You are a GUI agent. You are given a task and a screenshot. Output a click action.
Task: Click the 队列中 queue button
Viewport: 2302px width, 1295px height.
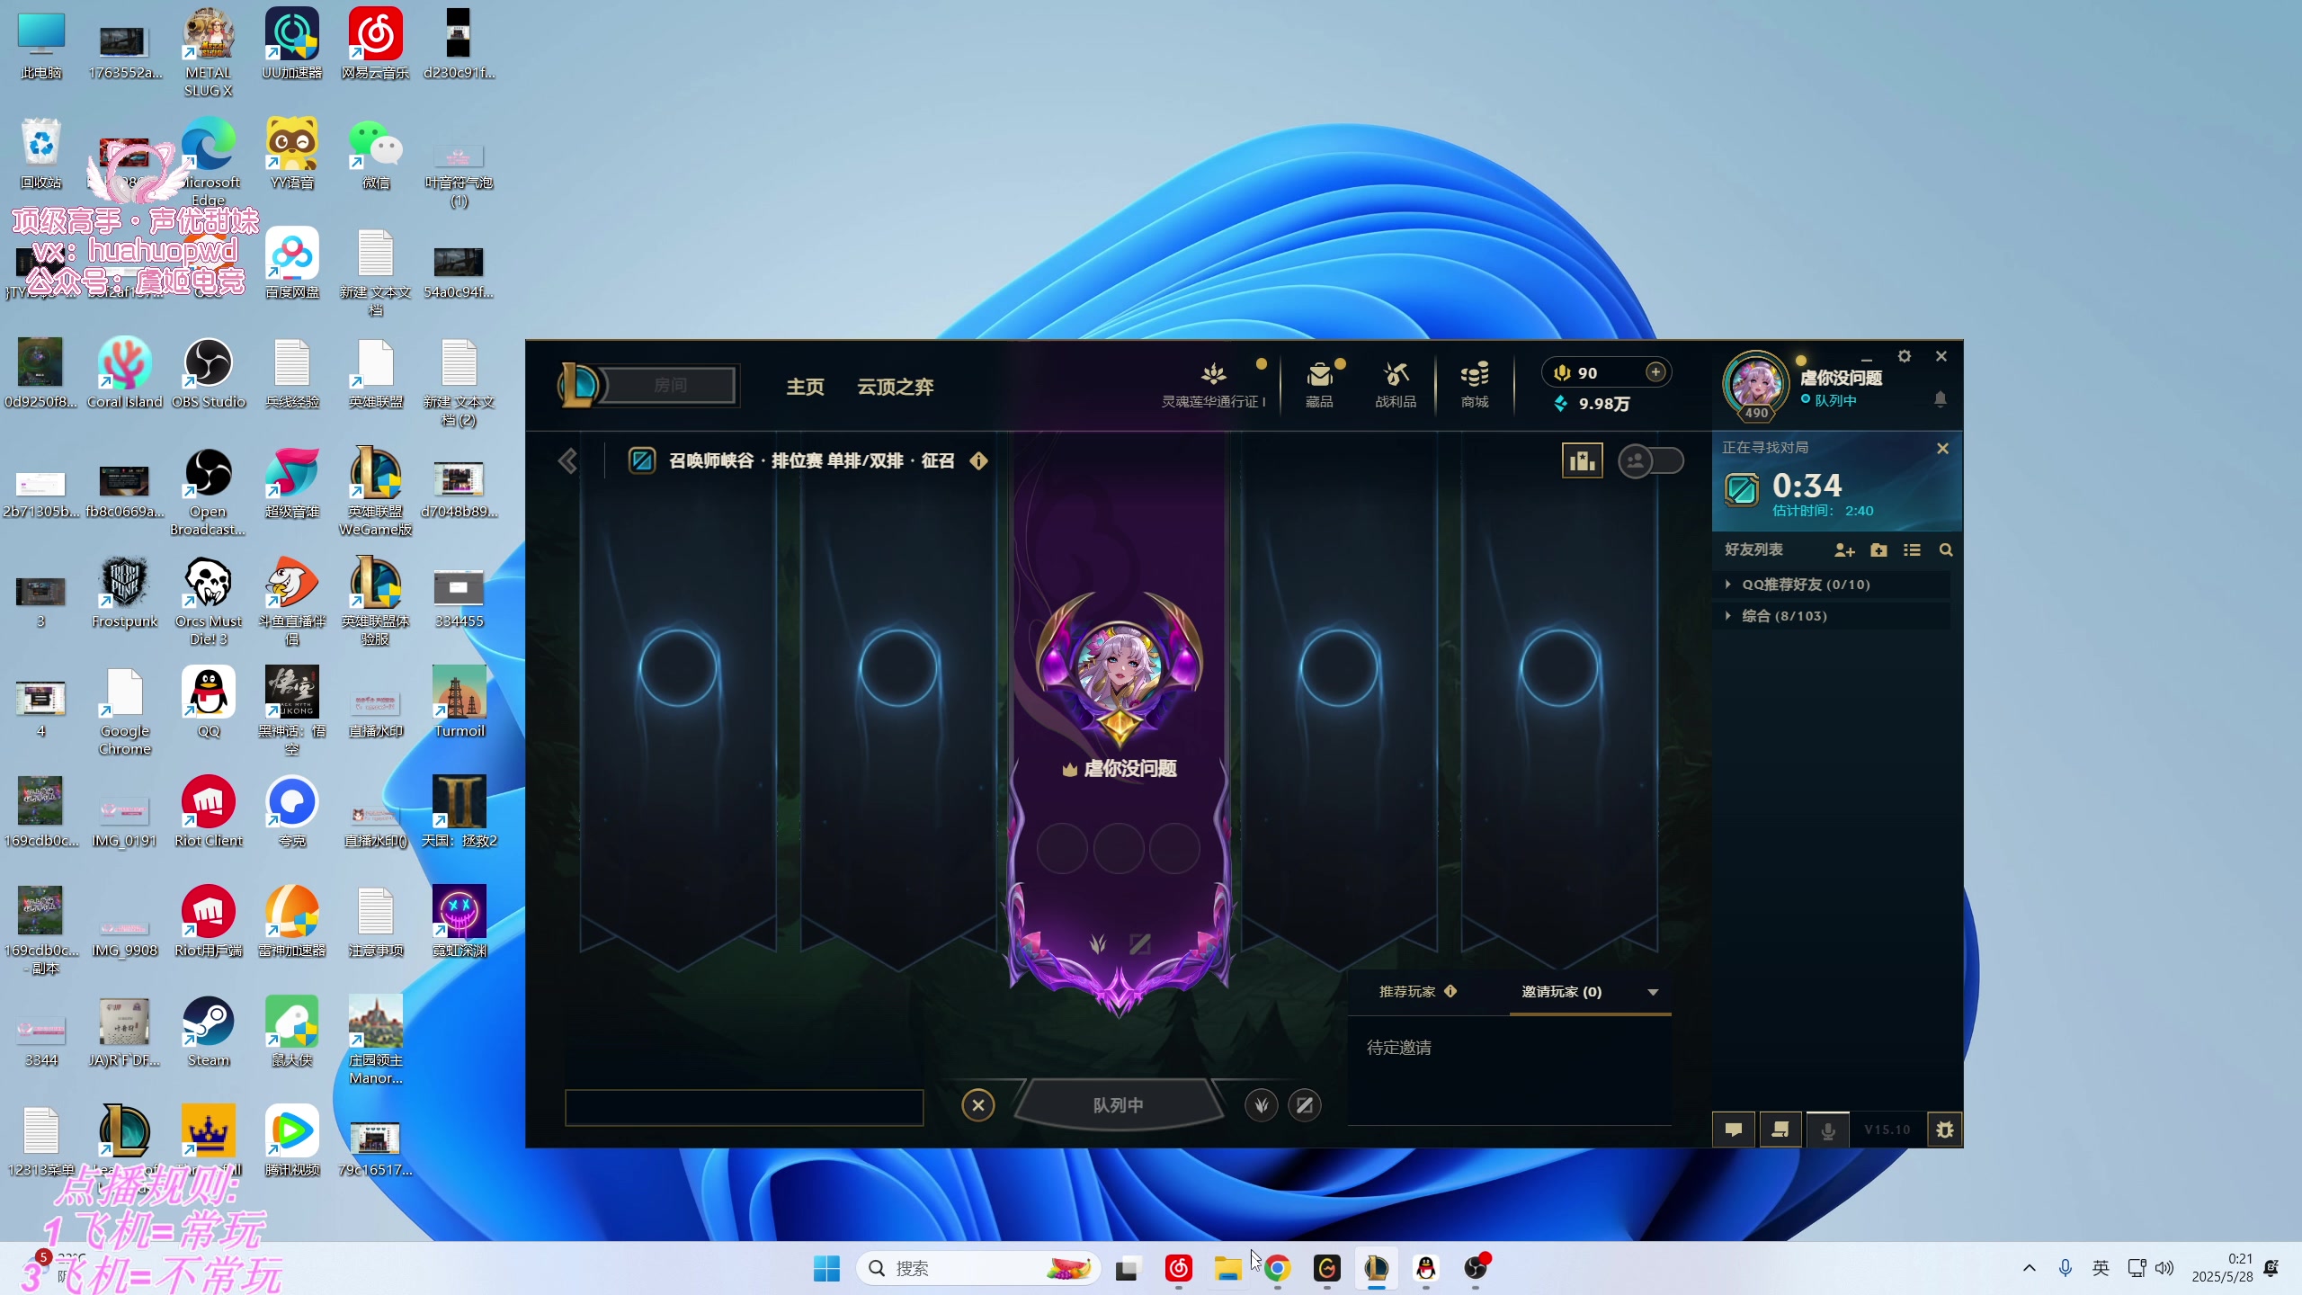point(1119,1104)
